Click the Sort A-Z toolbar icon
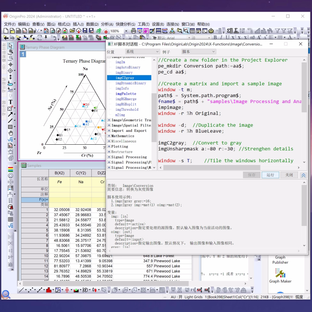The height and width of the screenshot is (312, 312). click(242, 31)
